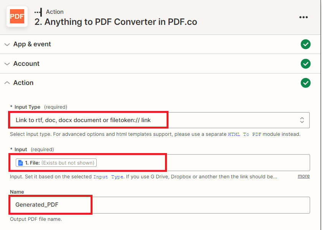Click the "more" link under Input

point(304,176)
